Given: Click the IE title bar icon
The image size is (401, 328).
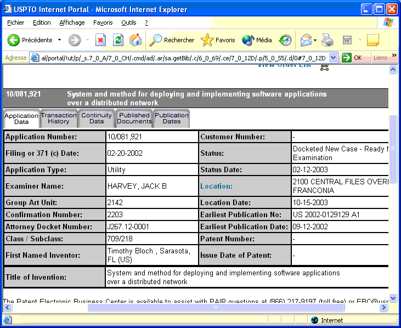Looking at the screenshot, I should (8, 9).
